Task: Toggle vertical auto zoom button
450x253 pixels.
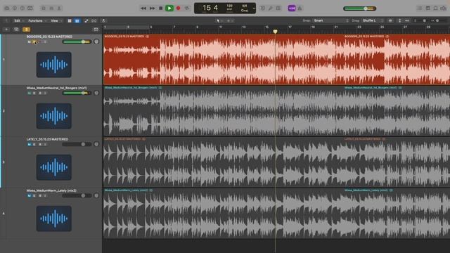Action: pyautogui.click(x=399, y=20)
